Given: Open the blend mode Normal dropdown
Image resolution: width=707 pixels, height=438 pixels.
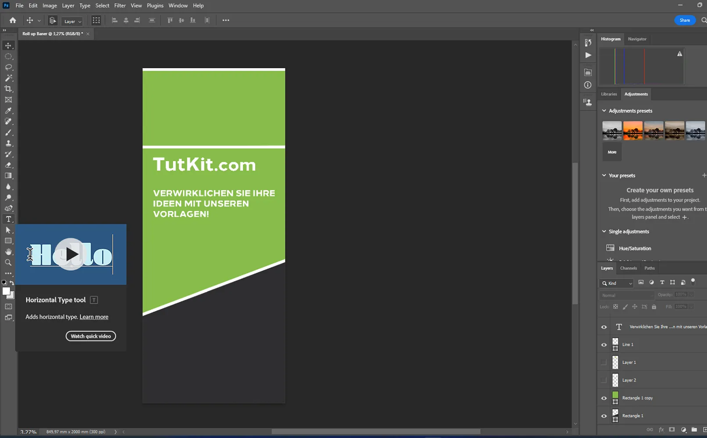Looking at the screenshot, I should [x=627, y=295].
